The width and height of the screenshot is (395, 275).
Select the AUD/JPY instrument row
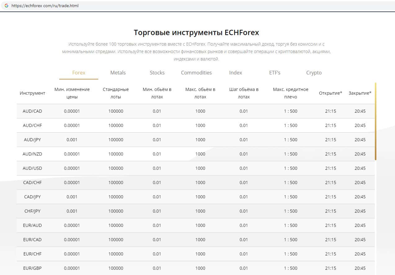point(32,140)
